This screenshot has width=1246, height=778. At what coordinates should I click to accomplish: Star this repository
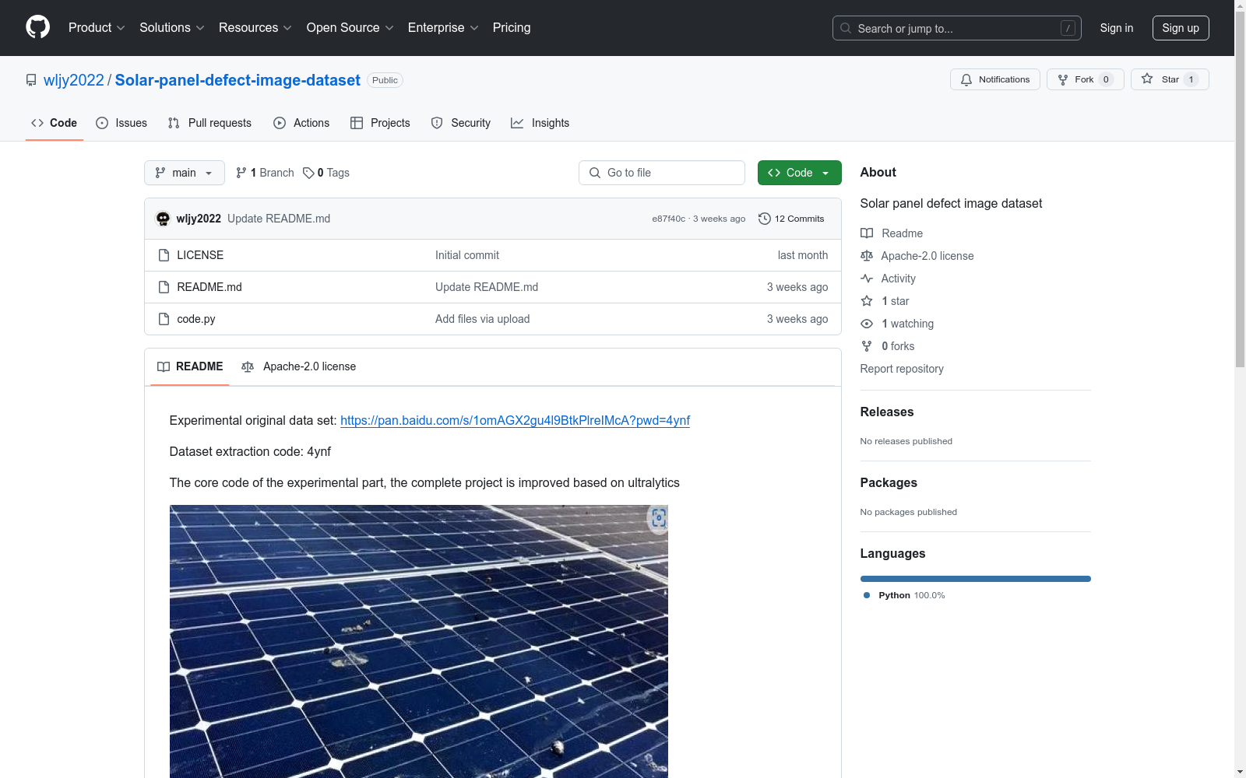click(x=1160, y=79)
